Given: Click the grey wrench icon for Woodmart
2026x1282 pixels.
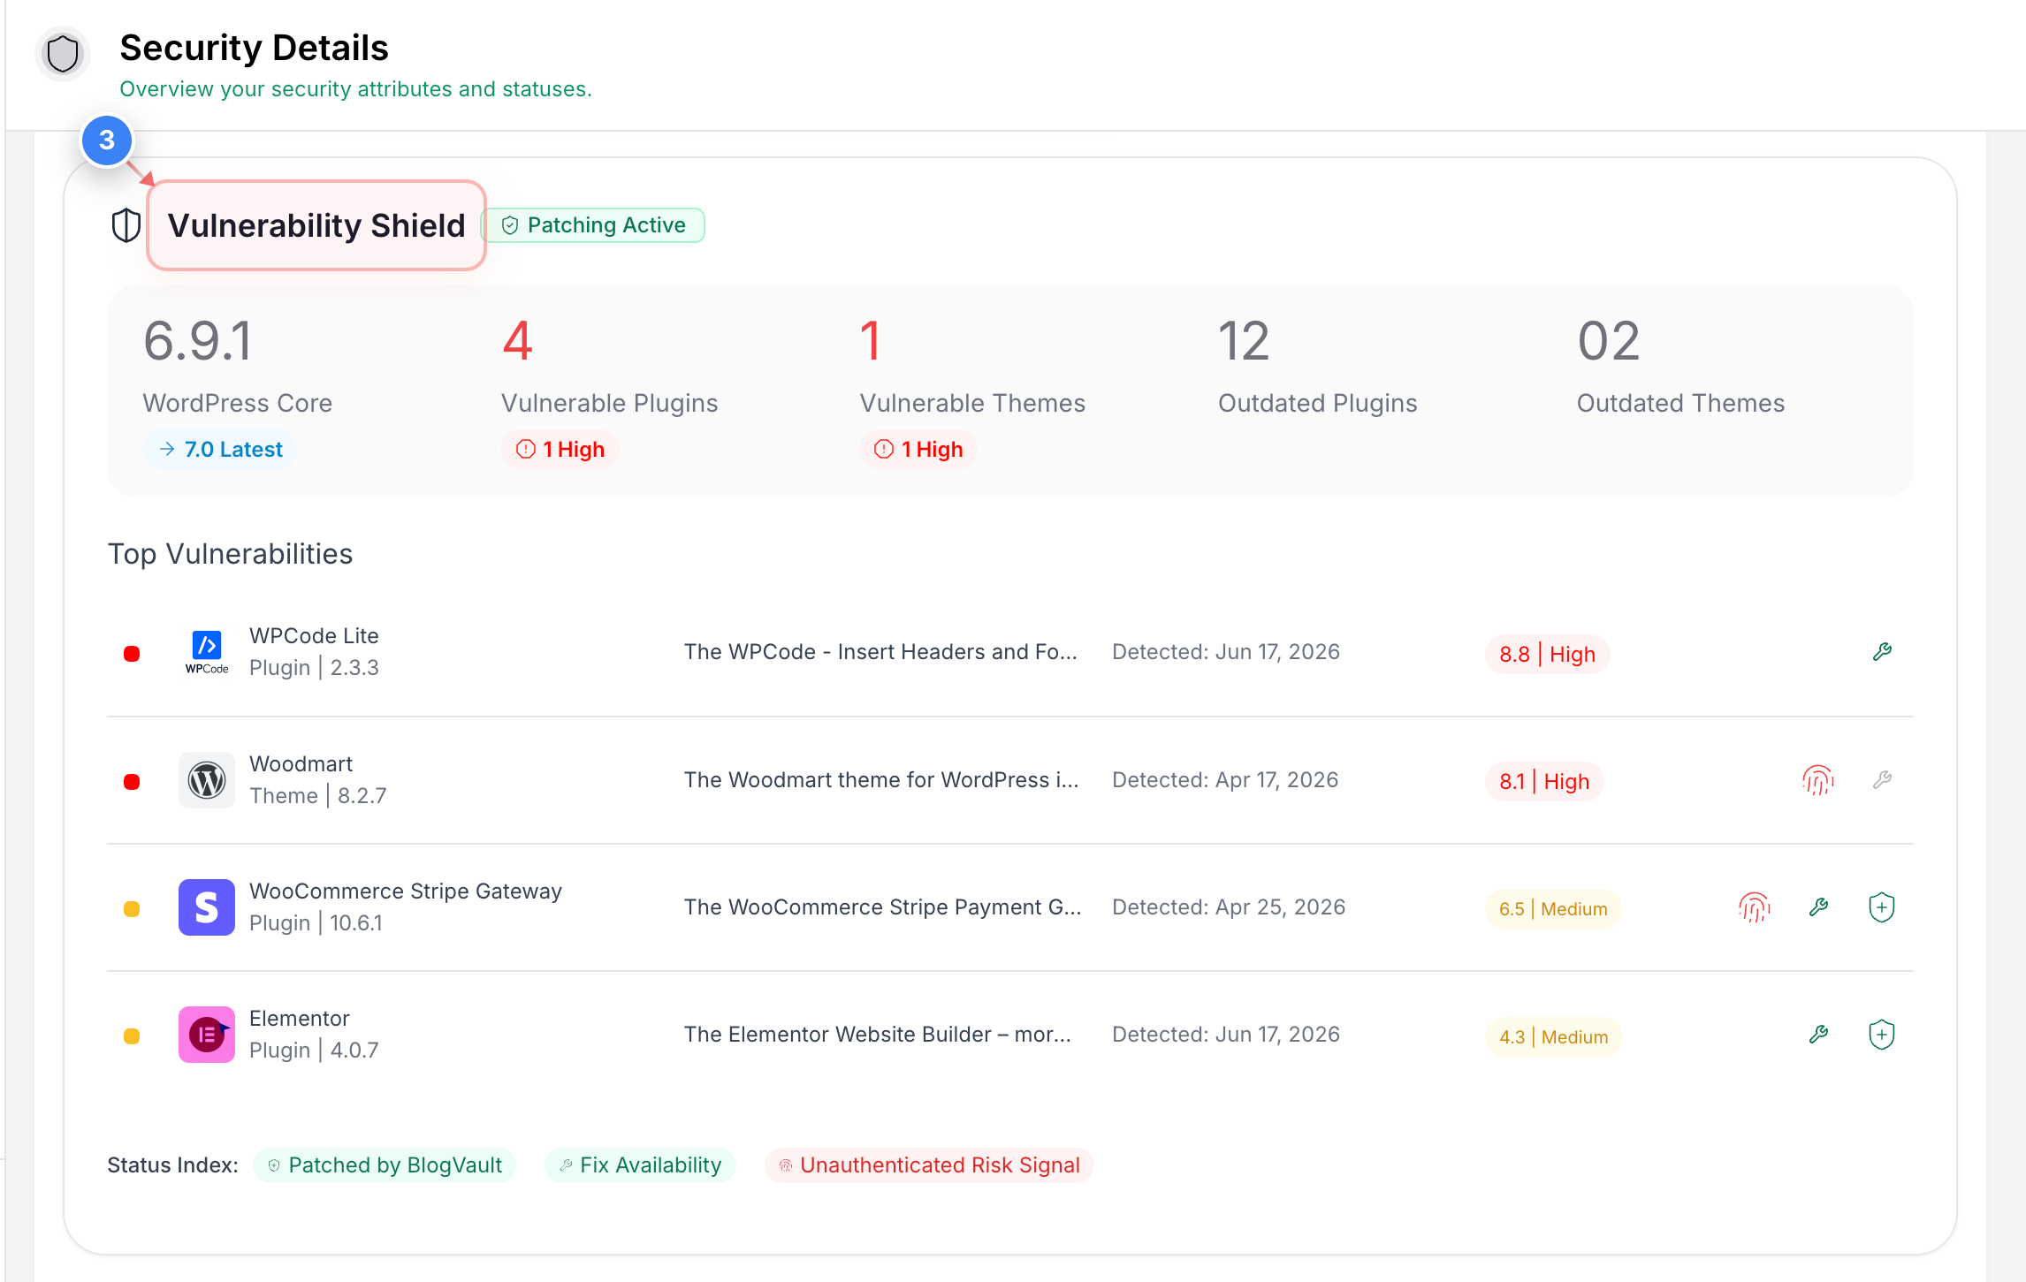Looking at the screenshot, I should 1882,779.
